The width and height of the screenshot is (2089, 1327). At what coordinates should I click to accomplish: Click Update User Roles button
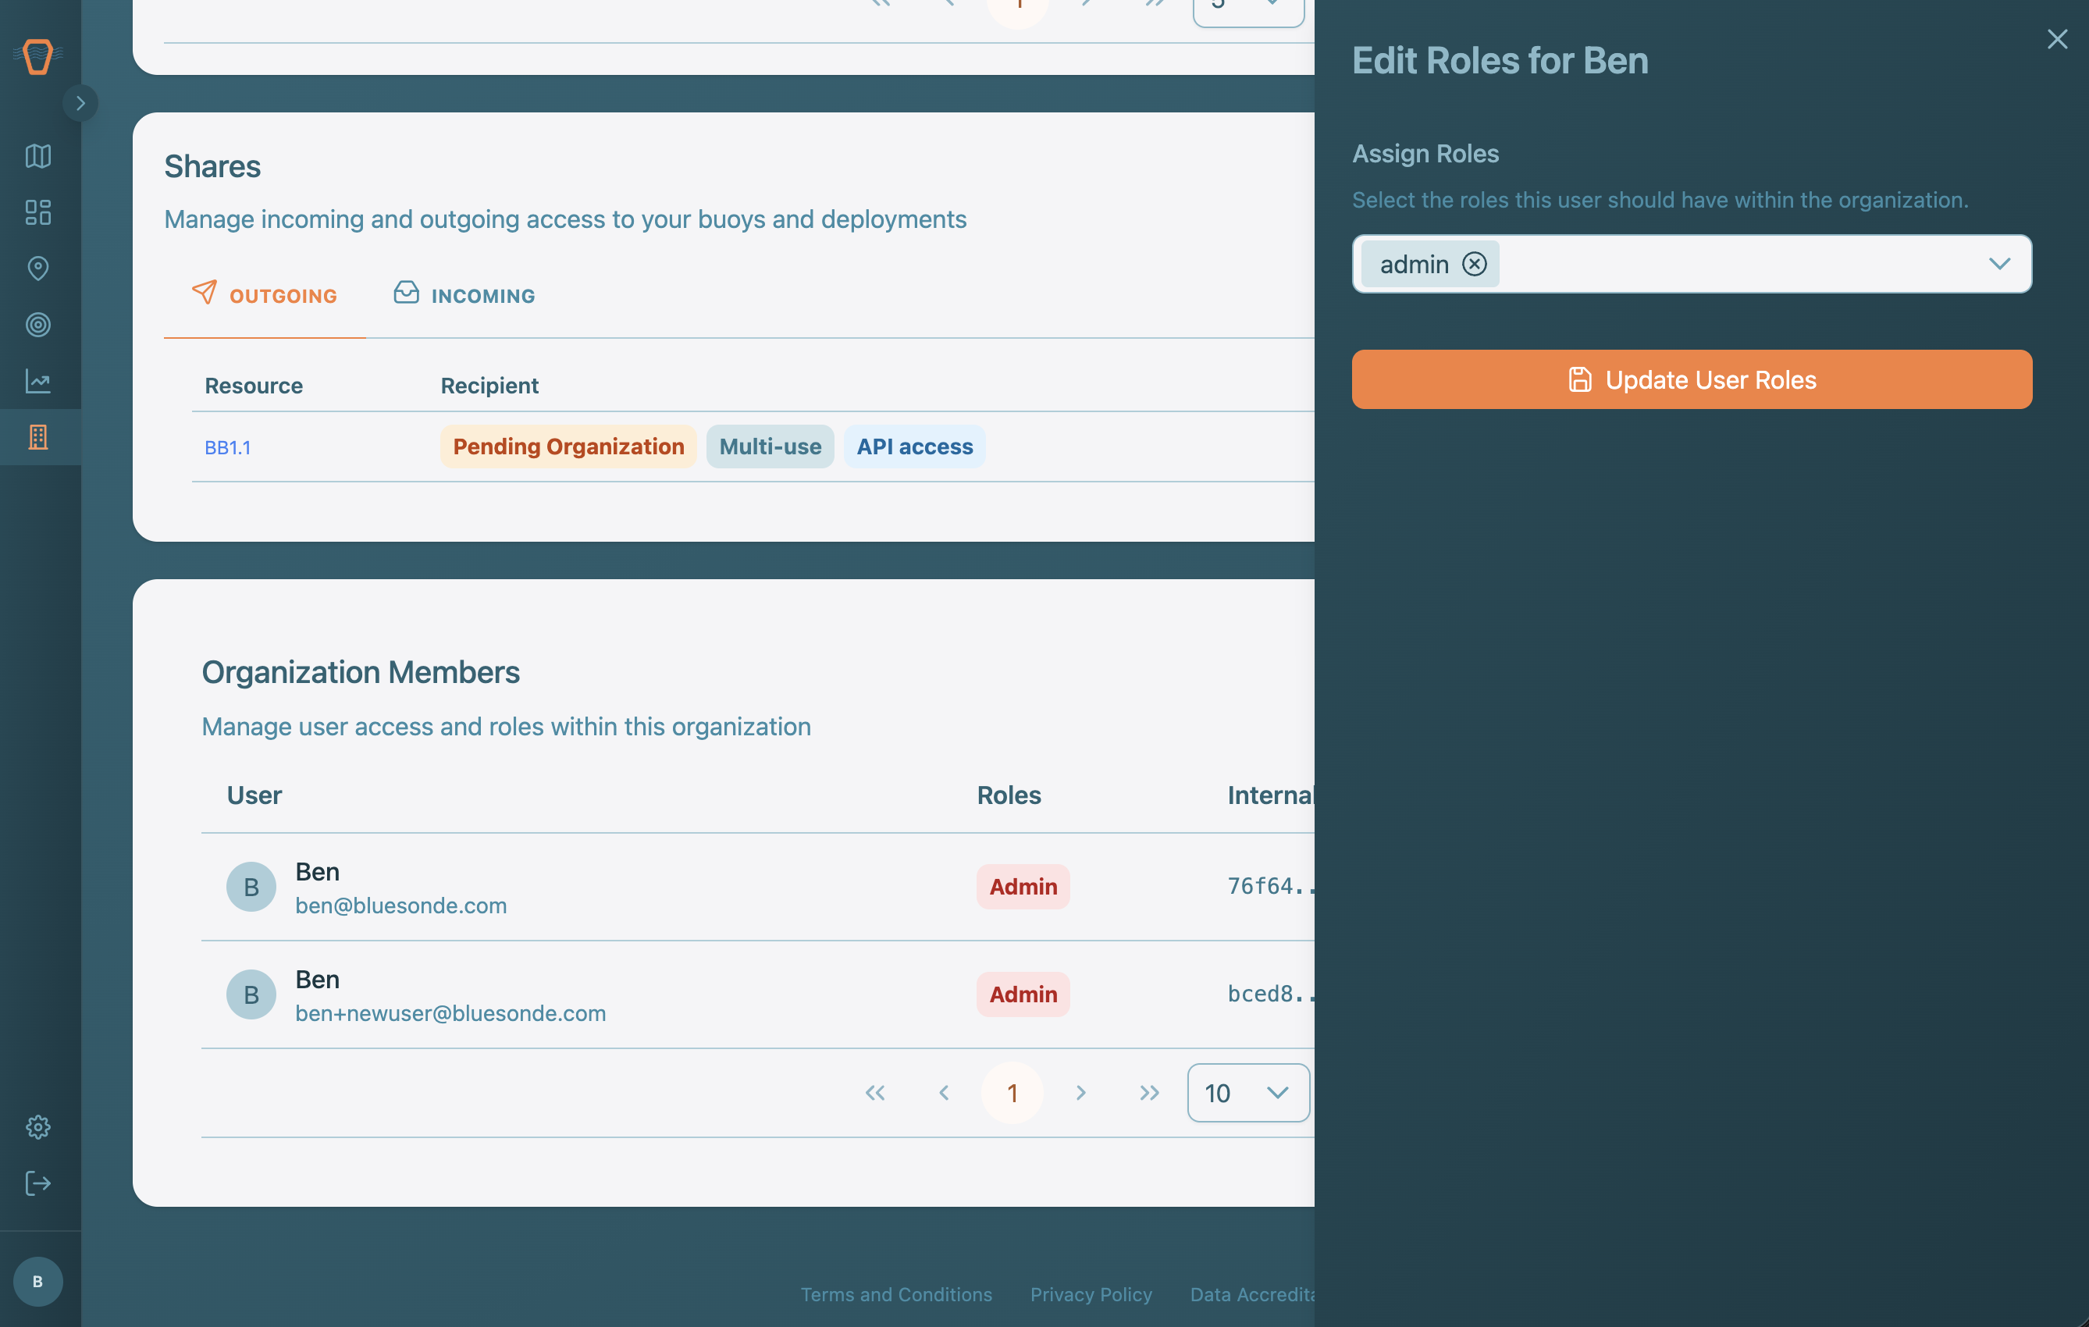click(1691, 380)
